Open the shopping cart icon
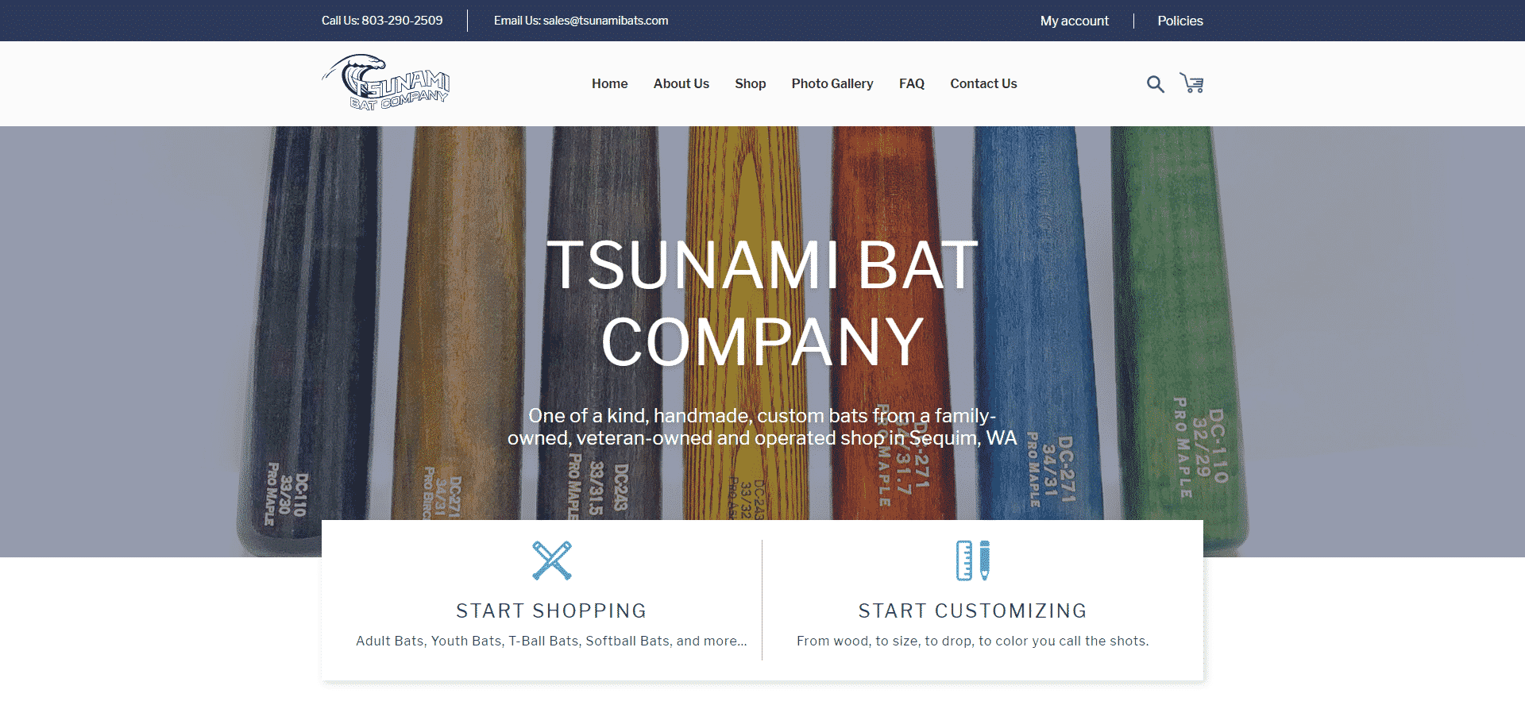1525x705 pixels. pos(1191,83)
